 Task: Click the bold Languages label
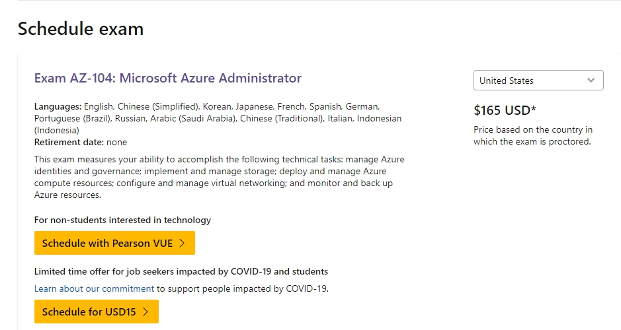pos(58,106)
